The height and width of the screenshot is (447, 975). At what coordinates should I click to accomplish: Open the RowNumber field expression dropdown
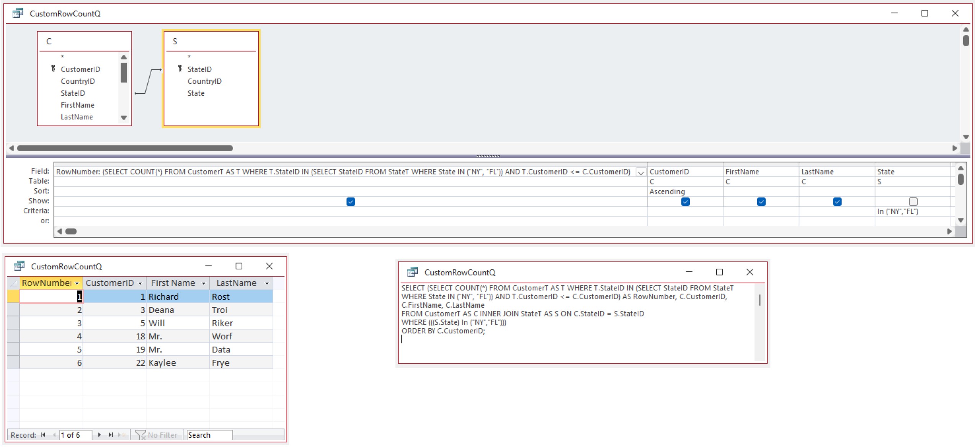pyautogui.click(x=640, y=172)
